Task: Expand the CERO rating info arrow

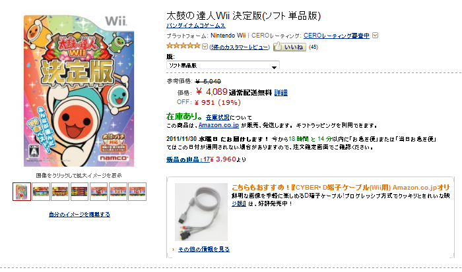Action: (x=375, y=36)
